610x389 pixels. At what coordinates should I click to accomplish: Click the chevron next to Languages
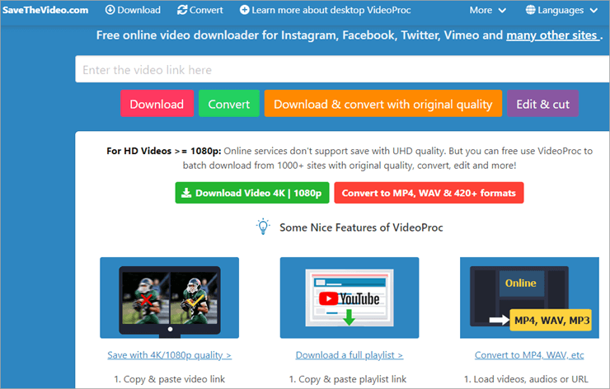pos(594,11)
